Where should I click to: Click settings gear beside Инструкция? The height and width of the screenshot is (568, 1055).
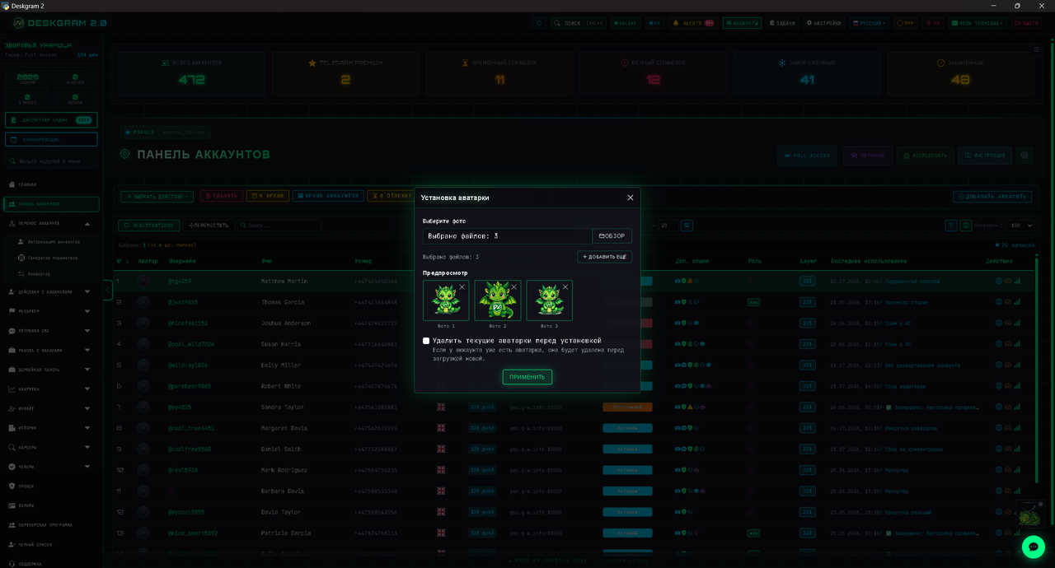[x=1025, y=156]
